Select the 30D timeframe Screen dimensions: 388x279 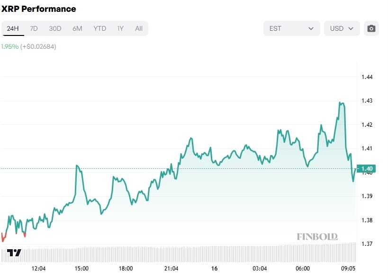(x=55, y=28)
